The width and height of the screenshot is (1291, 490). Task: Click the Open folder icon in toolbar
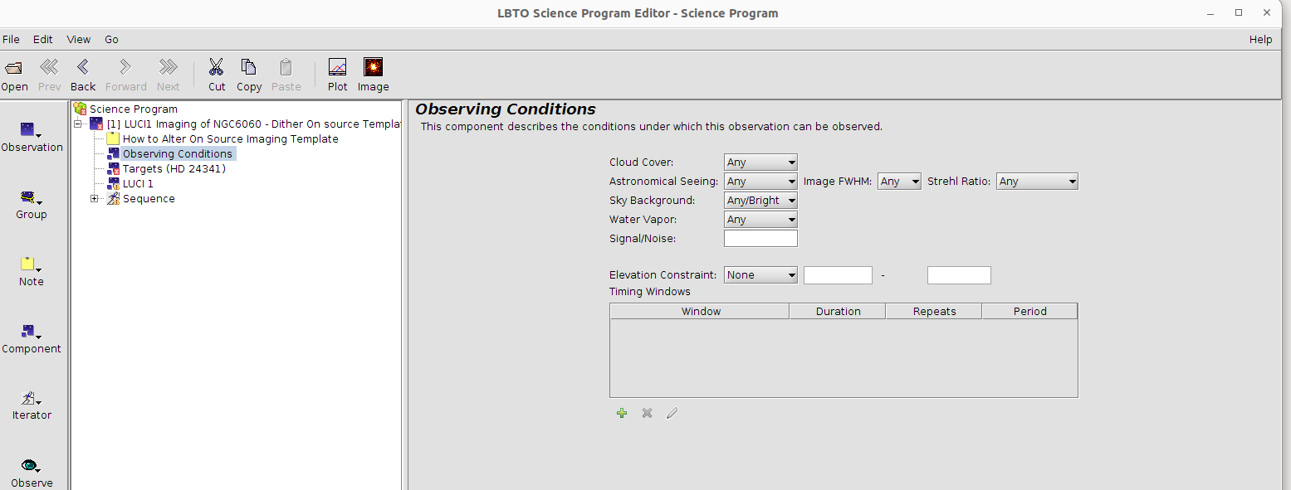(14, 68)
